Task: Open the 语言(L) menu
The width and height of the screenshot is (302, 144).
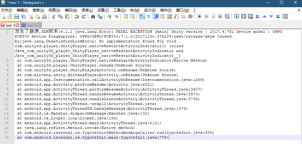Action: tap(87, 10)
